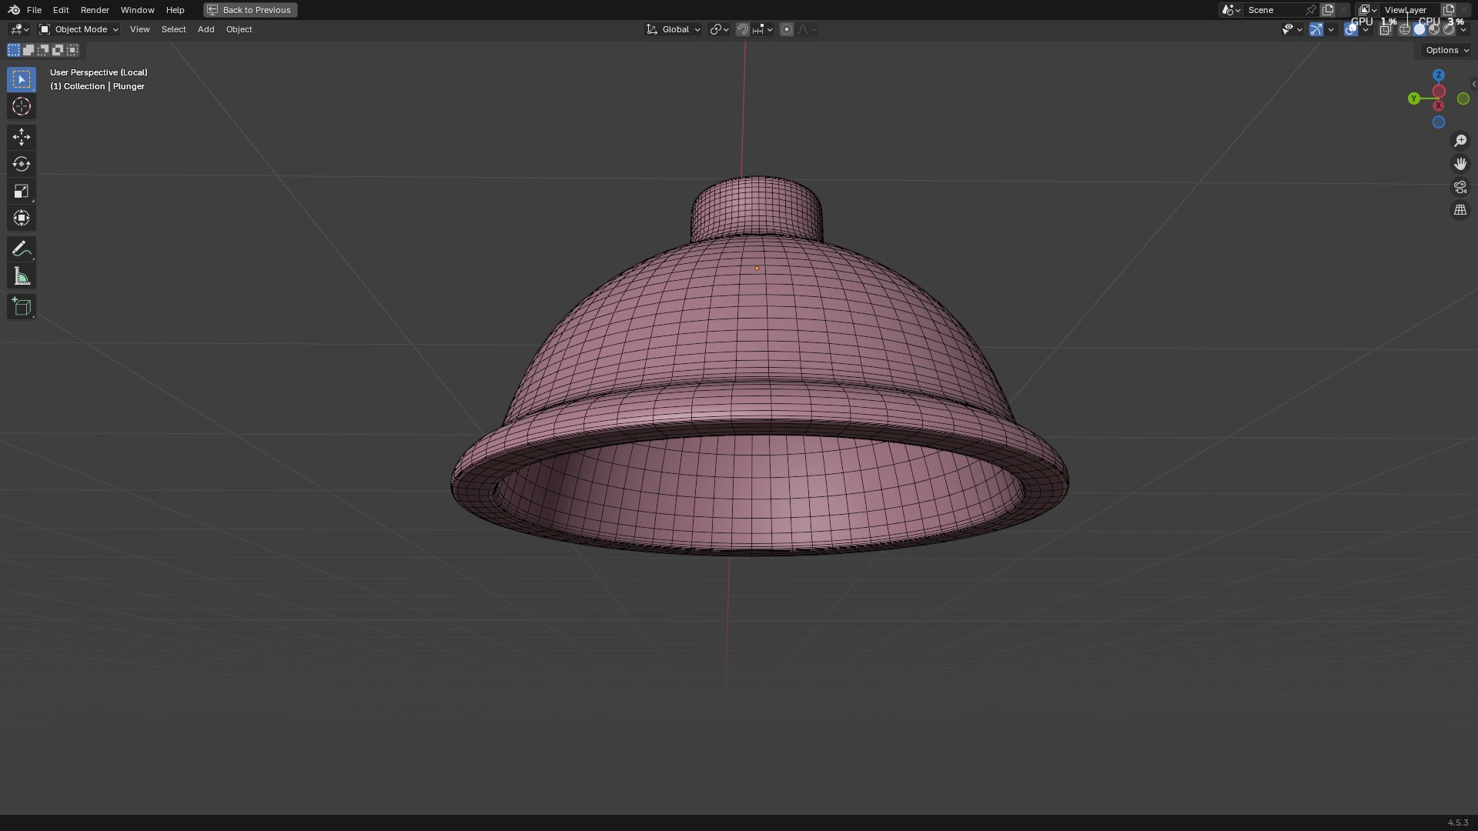Open the viewport Object menu
1478x831 pixels.
tap(239, 29)
